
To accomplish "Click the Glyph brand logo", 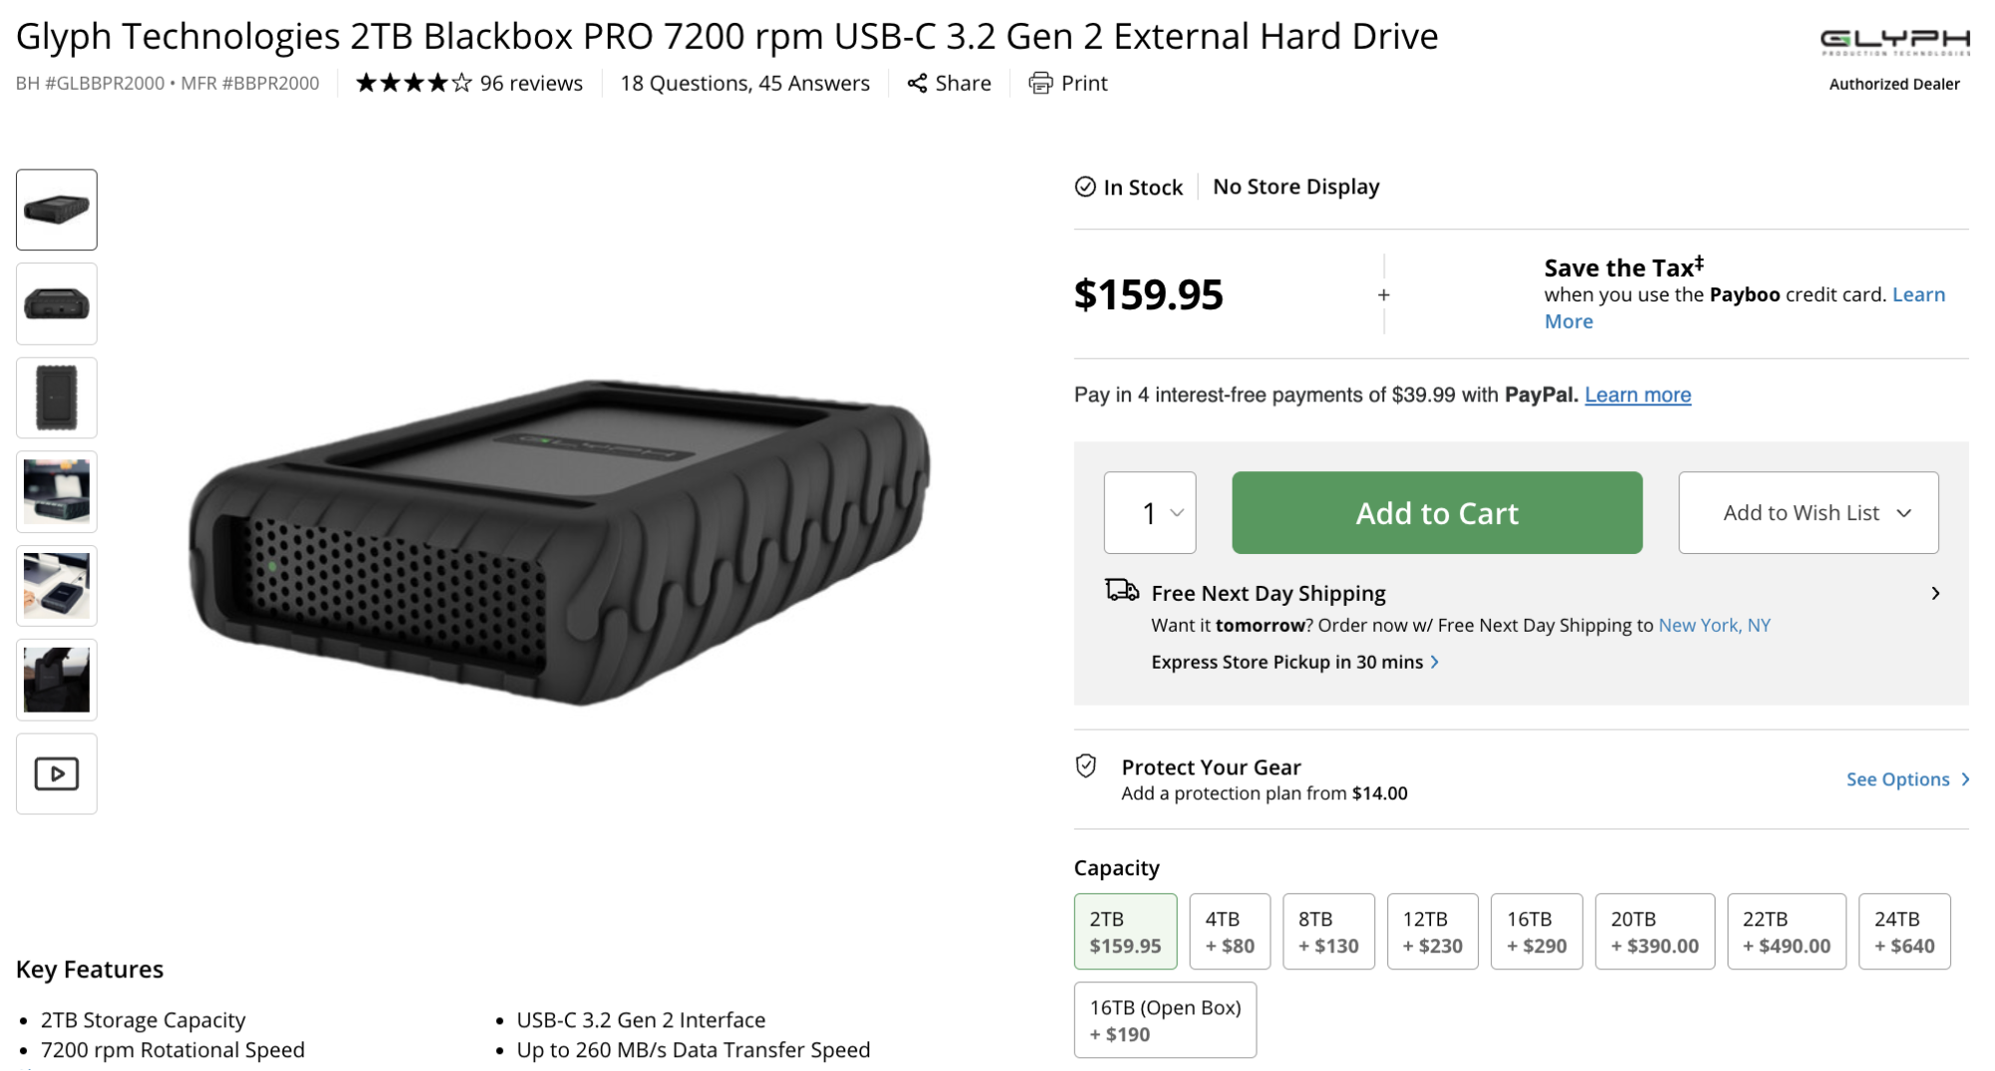I will click(x=1894, y=42).
